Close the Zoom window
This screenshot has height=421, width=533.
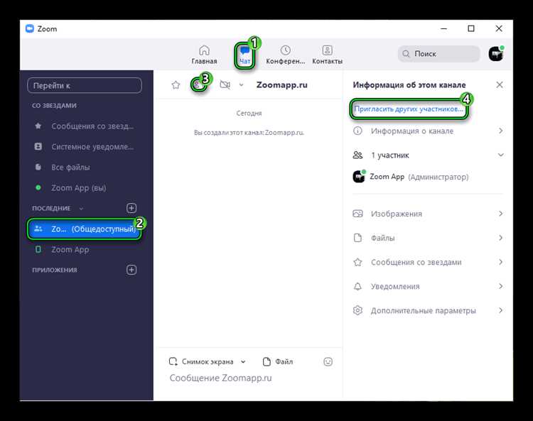[x=499, y=29]
